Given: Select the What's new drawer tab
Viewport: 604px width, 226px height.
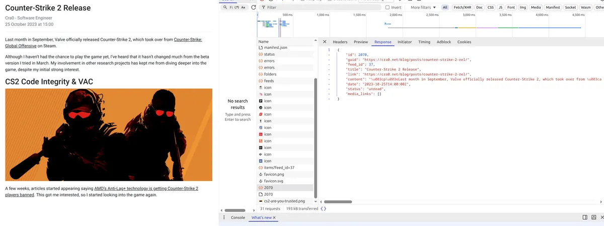Looking at the screenshot, I should [261, 217].
